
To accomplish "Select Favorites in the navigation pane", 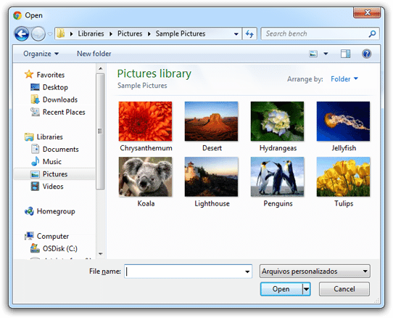I will (51, 75).
